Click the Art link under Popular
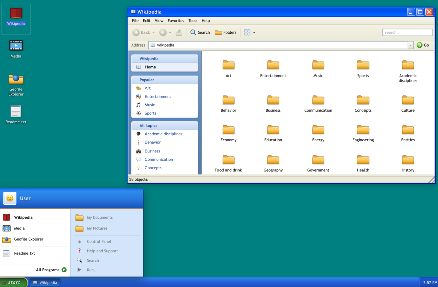Screen dimensions: 438x287 click(x=148, y=88)
